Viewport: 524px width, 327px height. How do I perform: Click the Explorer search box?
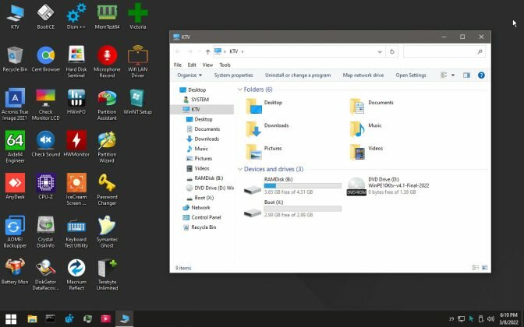[444, 51]
